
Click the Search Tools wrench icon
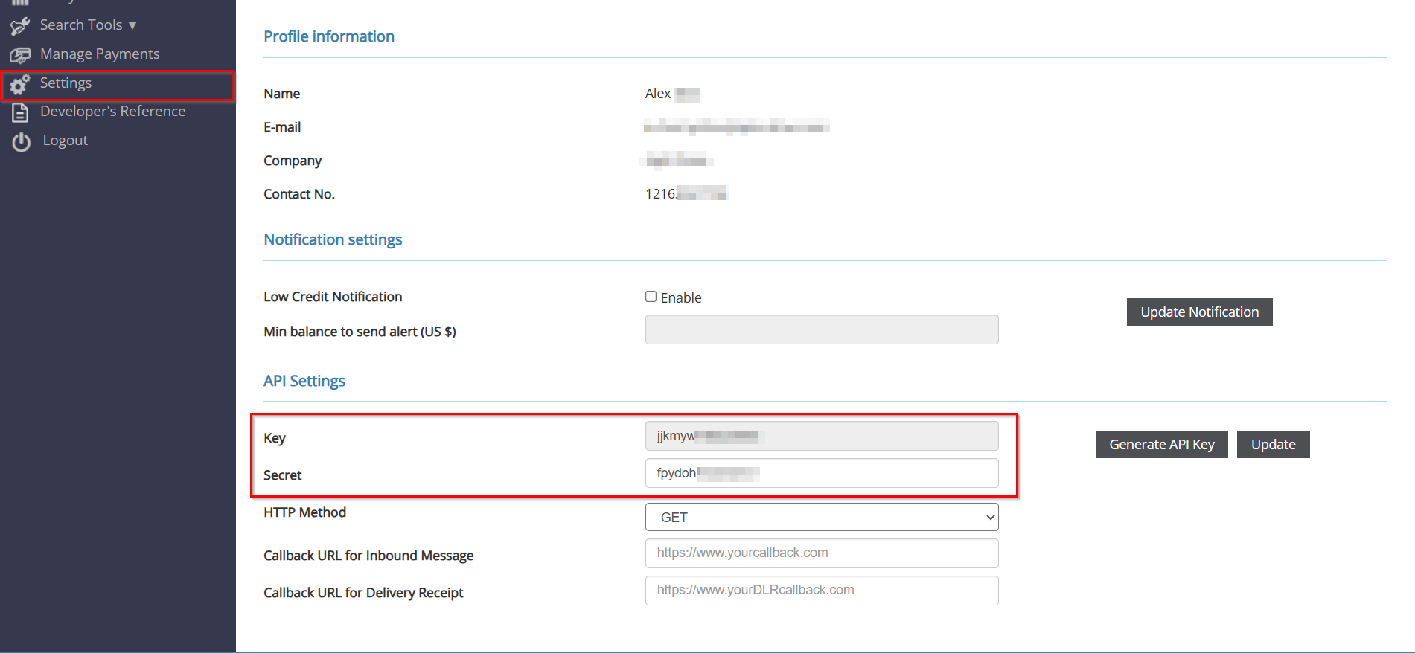[20, 26]
